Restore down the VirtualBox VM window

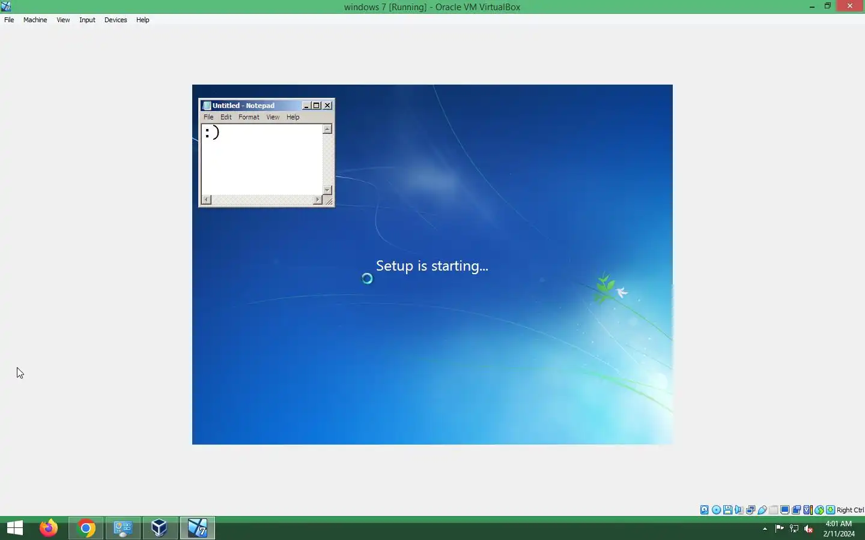click(x=828, y=7)
